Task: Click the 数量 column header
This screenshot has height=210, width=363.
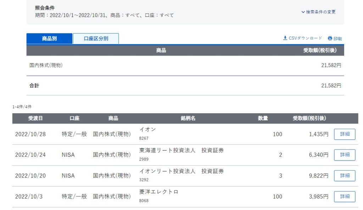Action: pyautogui.click(x=263, y=118)
